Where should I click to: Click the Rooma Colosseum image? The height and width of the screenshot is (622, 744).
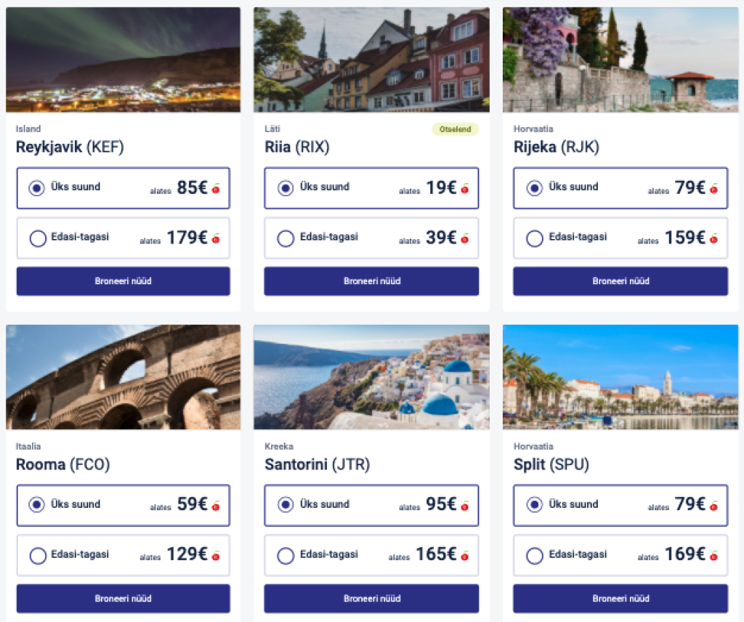(x=123, y=376)
